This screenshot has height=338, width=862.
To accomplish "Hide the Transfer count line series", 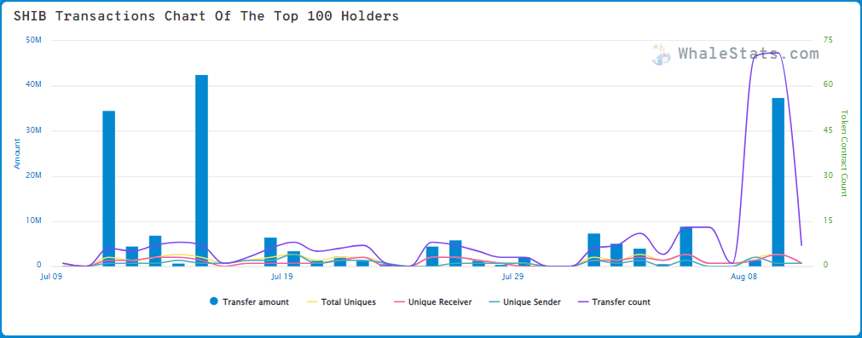I will (614, 301).
